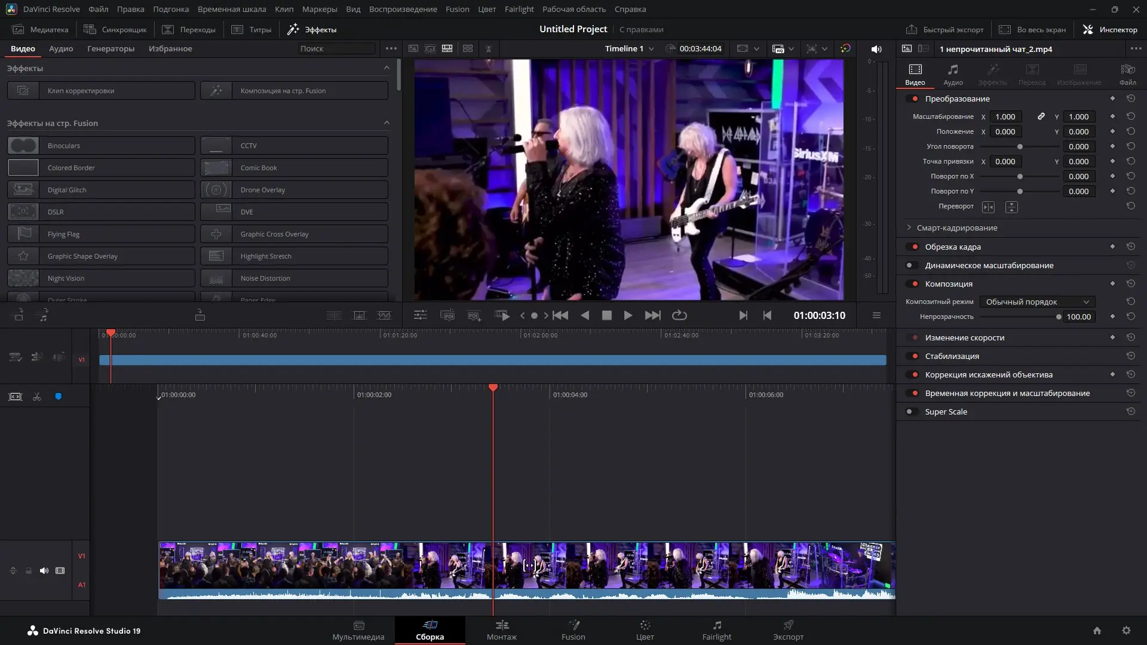Turn on Super Scale
The image size is (1147, 645).
coord(912,411)
